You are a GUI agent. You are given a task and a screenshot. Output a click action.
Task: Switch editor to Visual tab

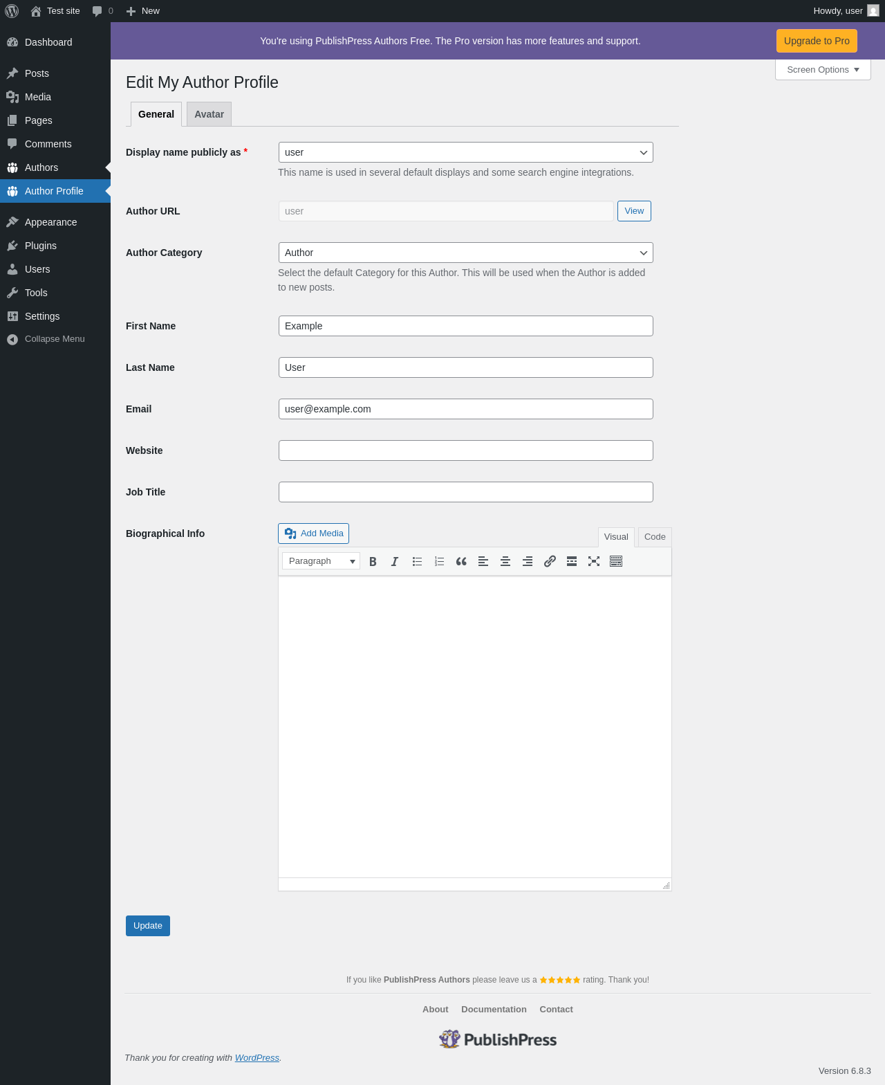(616, 537)
